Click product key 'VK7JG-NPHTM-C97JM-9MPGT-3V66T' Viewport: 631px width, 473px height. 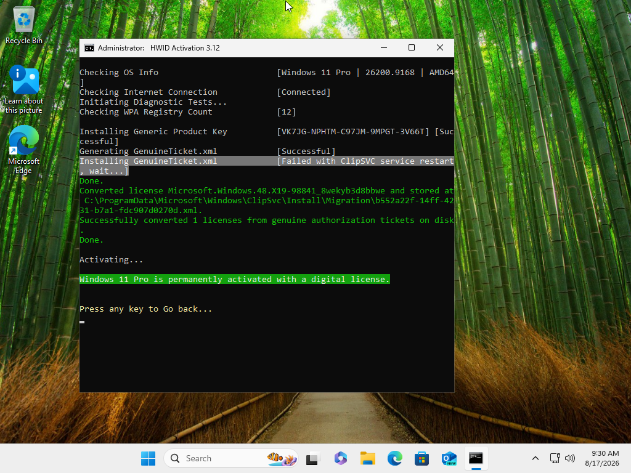(353, 132)
